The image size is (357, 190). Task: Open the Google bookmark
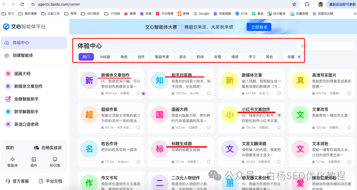(201, 14)
